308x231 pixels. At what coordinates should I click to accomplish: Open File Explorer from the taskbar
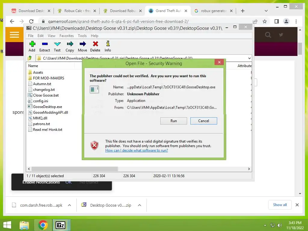24,225
